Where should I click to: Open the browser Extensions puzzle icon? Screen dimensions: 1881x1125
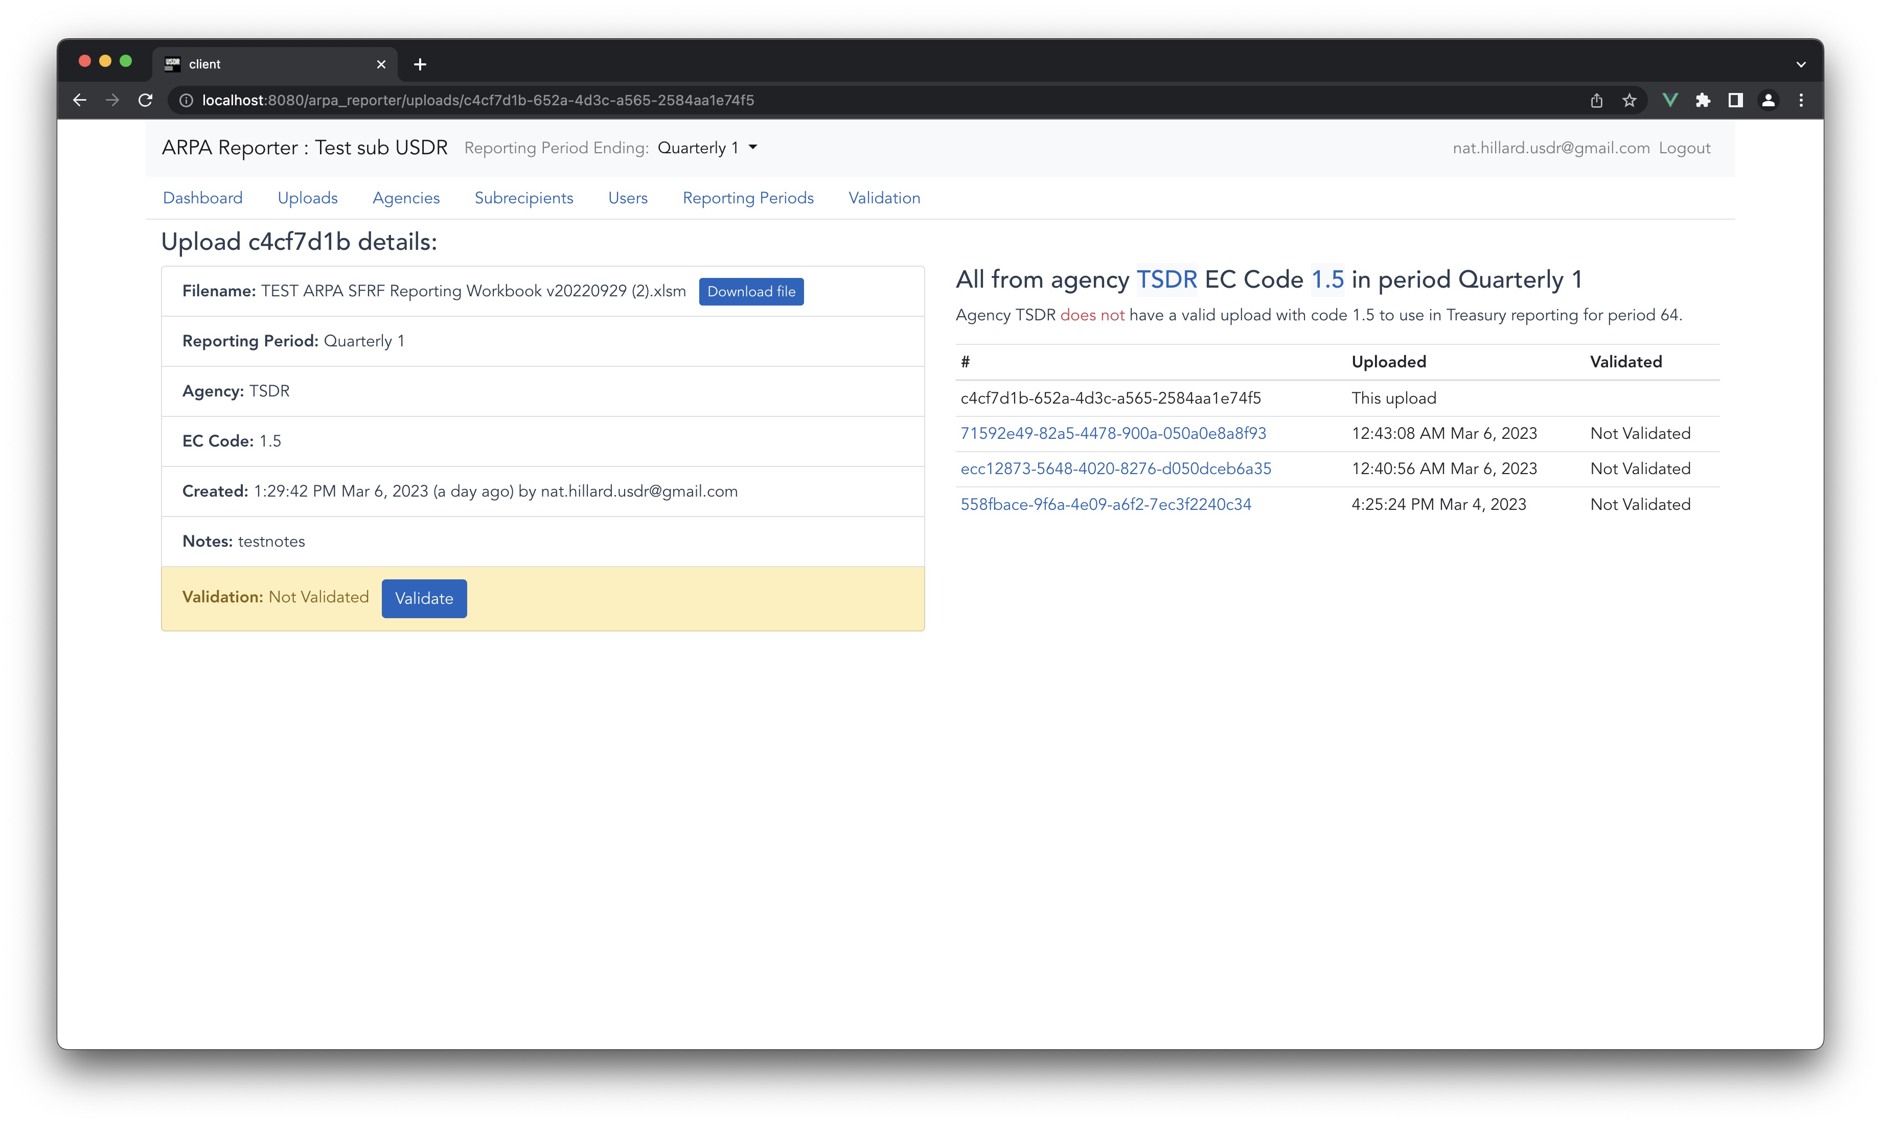click(x=1704, y=99)
